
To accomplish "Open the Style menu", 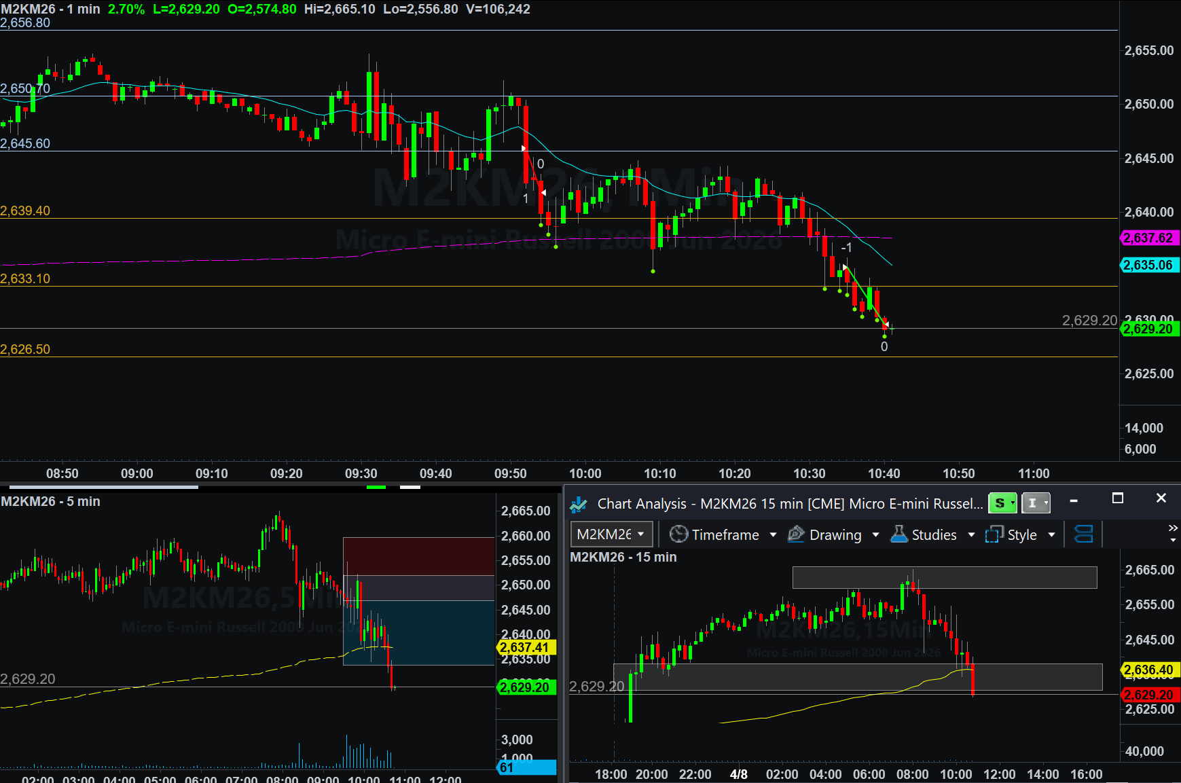I will 1021,535.
